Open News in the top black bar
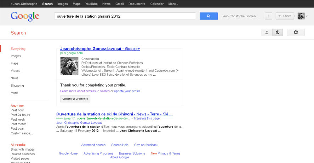This screenshot has width=314, height=163. [x=106, y=4]
